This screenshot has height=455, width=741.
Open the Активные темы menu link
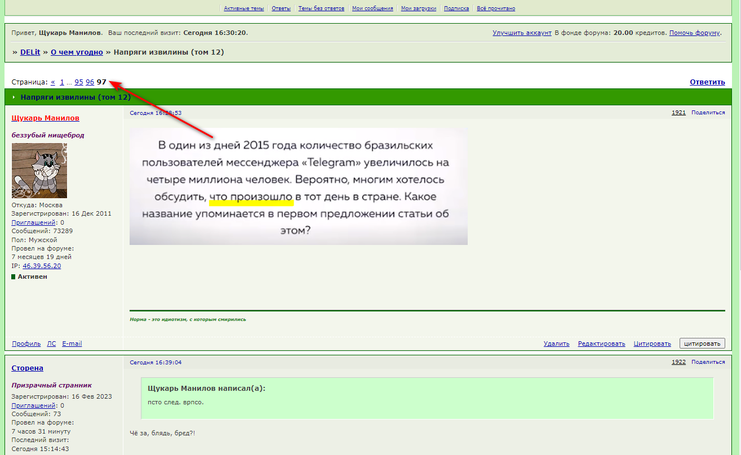pos(243,8)
